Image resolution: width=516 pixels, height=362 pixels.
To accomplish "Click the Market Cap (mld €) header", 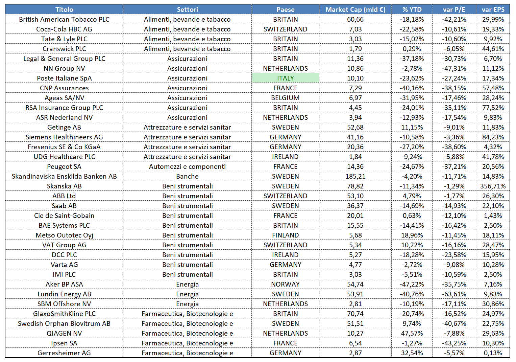I will pyautogui.click(x=355, y=9).
